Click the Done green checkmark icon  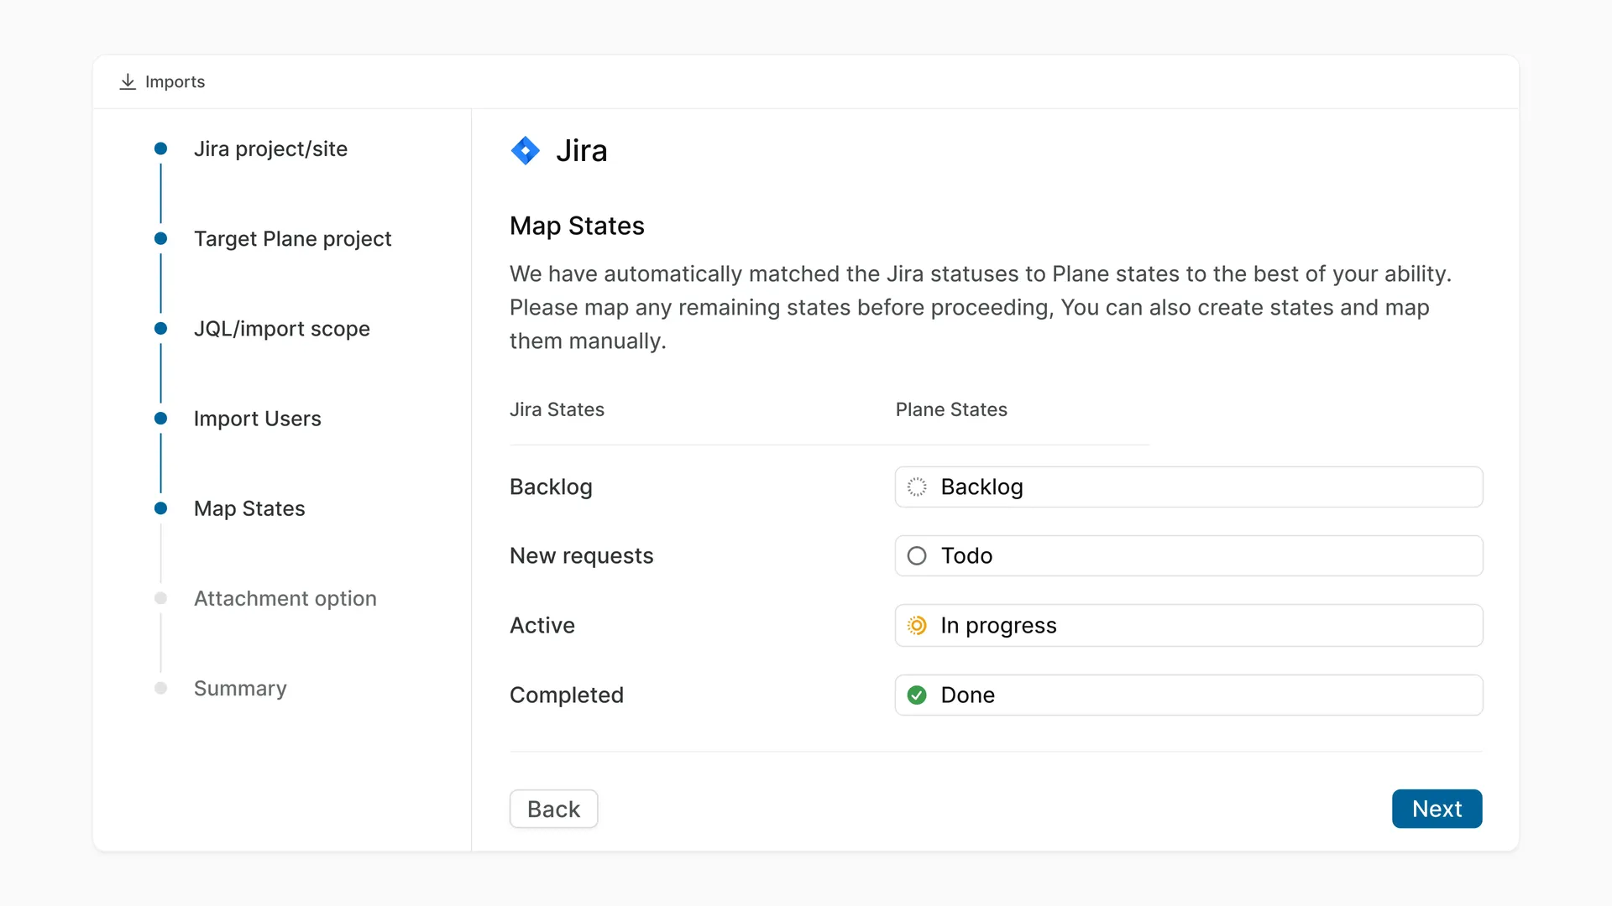pos(917,695)
